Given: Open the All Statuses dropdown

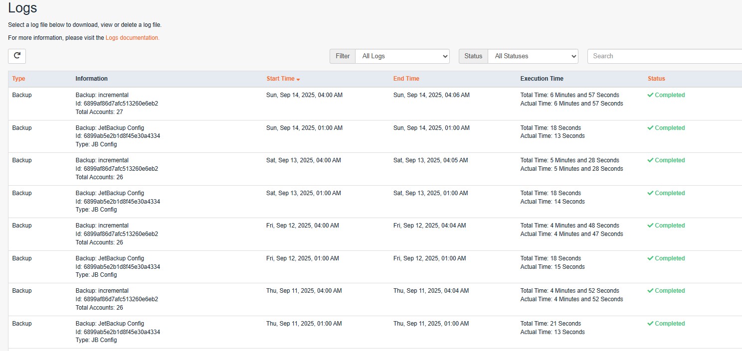Looking at the screenshot, I should (533, 56).
